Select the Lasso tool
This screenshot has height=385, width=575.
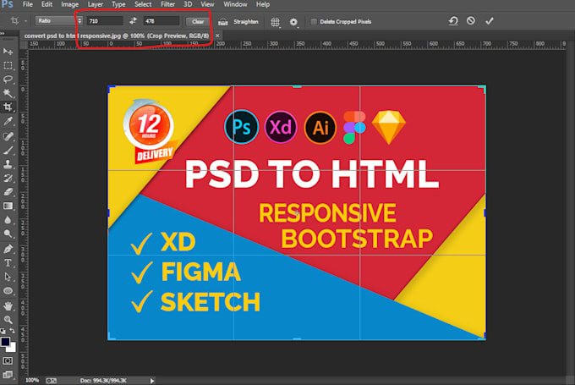click(8, 80)
